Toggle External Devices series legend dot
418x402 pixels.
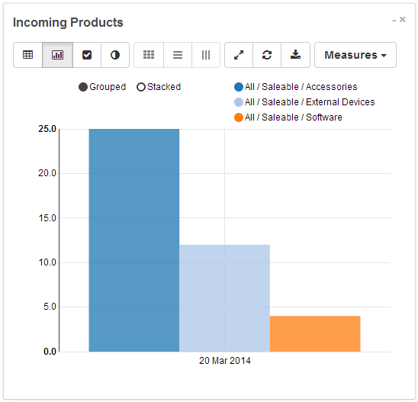[x=239, y=102]
